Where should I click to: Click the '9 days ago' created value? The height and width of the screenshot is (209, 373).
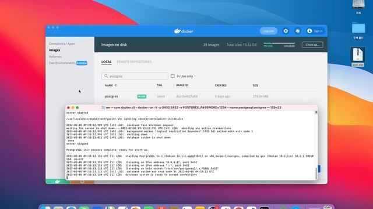[223, 96]
